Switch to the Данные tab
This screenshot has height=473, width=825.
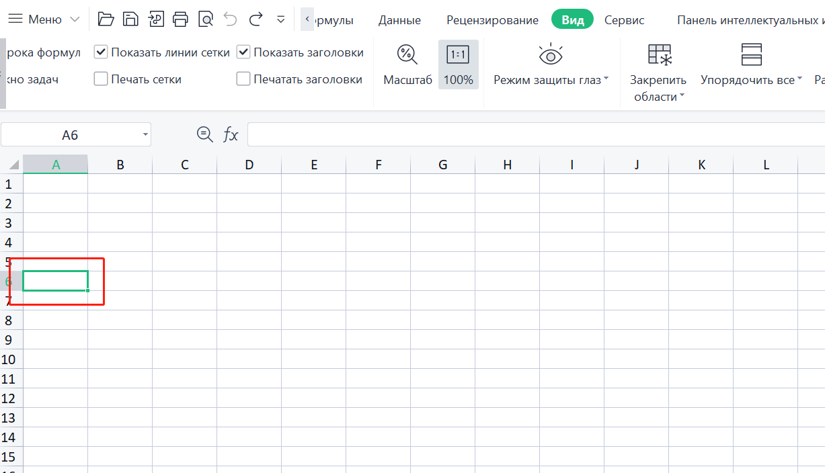pos(399,20)
